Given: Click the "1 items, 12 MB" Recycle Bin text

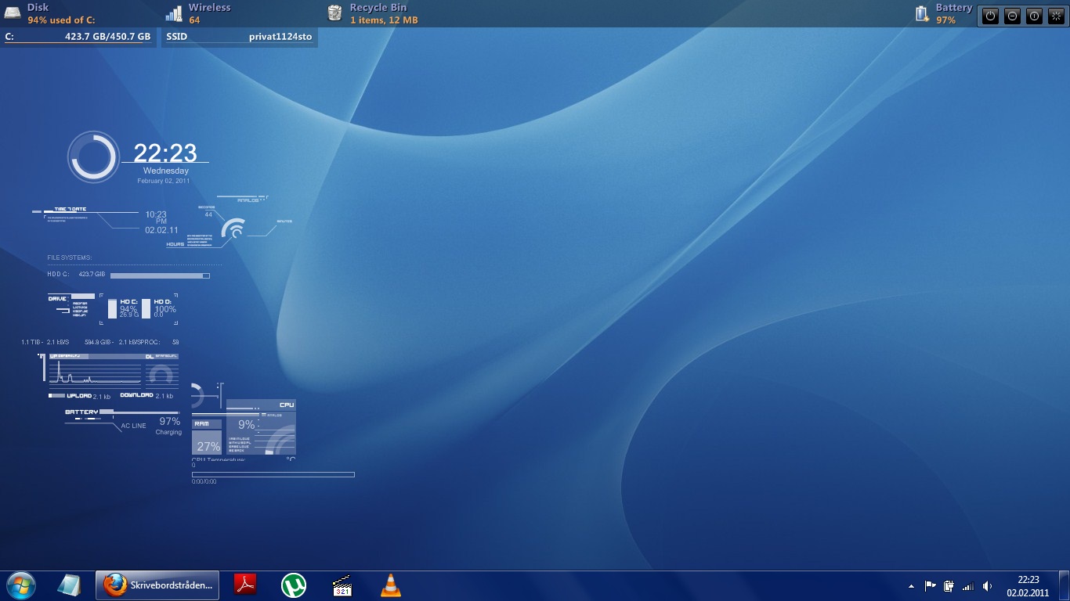Looking at the screenshot, I should tap(384, 20).
